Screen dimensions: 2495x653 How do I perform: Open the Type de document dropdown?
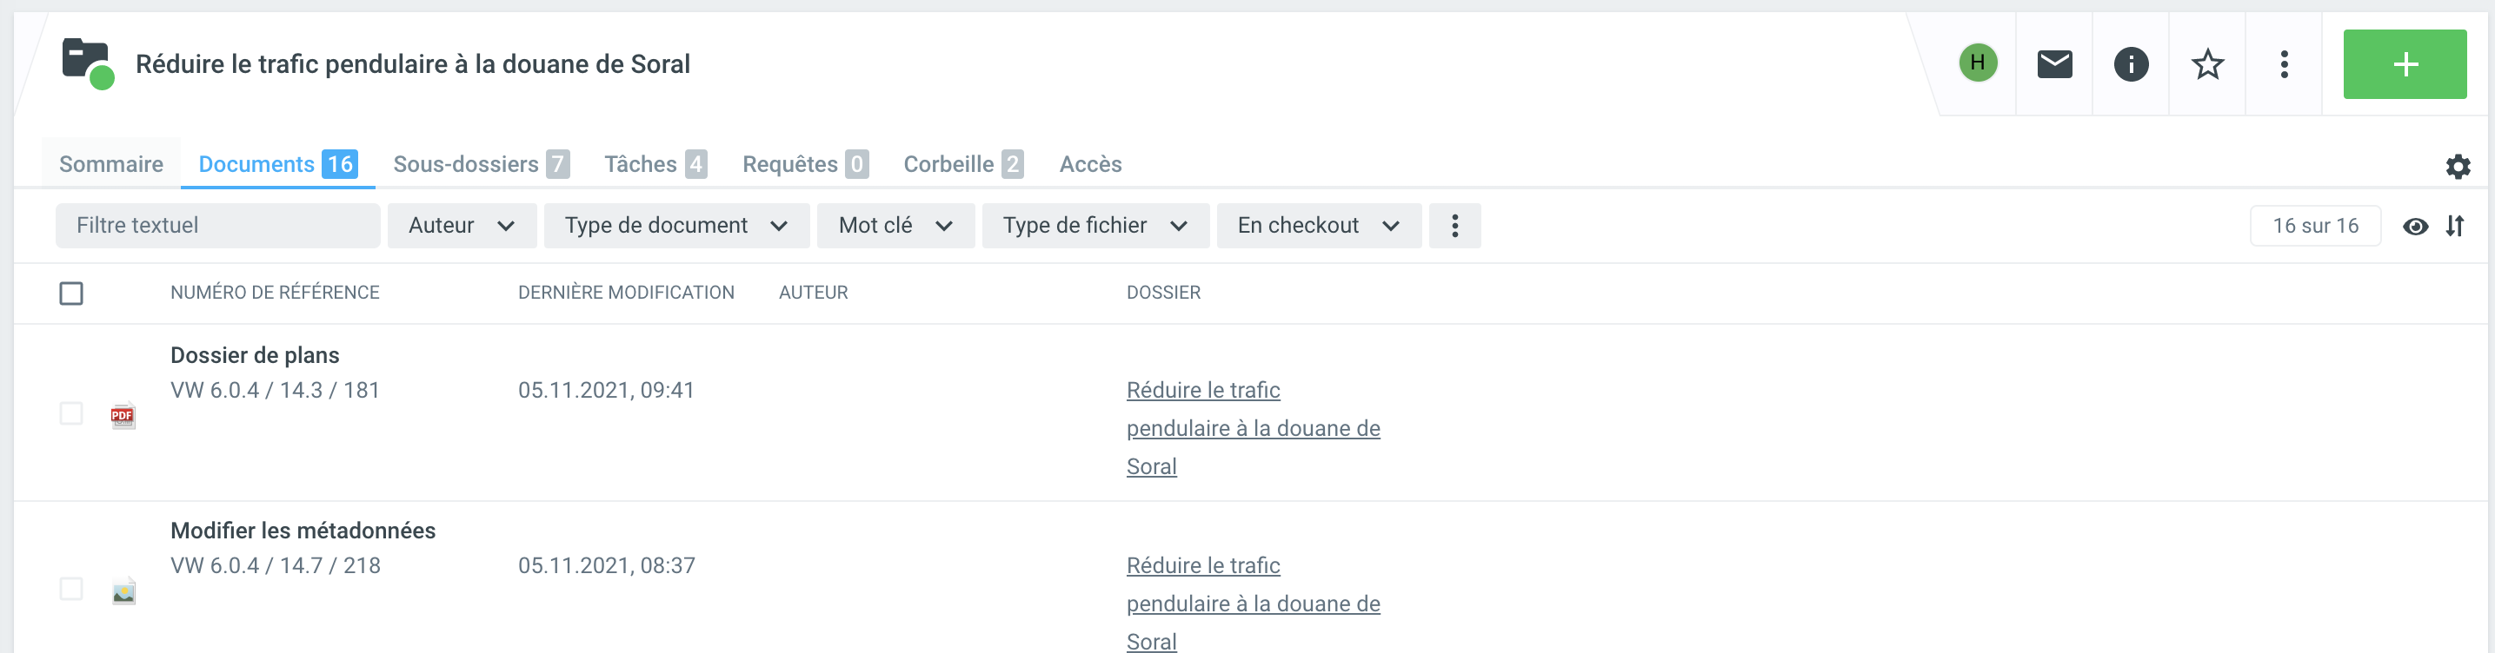pos(675,227)
